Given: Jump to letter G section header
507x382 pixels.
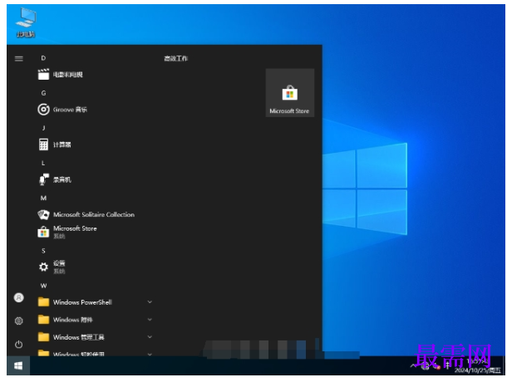Looking at the screenshot, I should point(43,93).
